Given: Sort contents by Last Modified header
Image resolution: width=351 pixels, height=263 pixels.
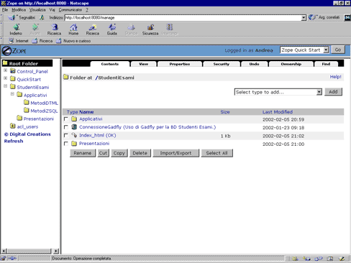Looking at the screenshot, I should 278,112.
